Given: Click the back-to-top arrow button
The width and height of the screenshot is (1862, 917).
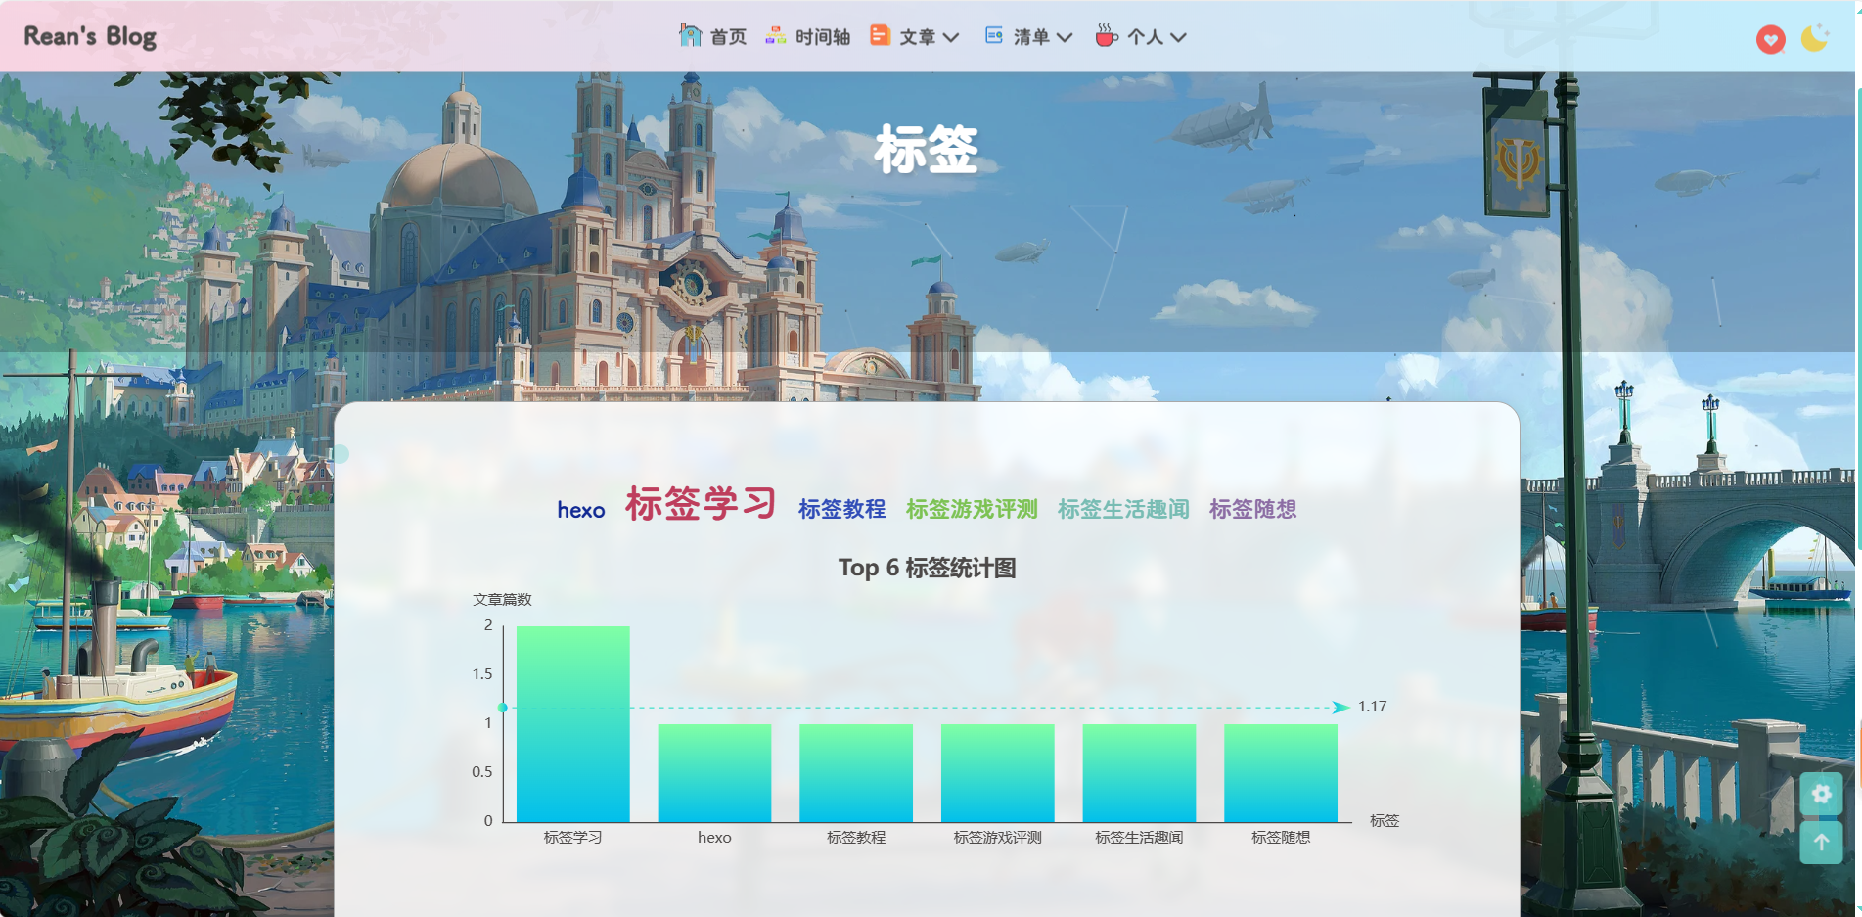Looking at the screenshot, I should 1821,843.
